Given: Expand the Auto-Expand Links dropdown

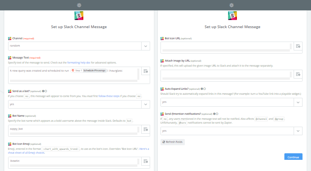Looking at the screenshot, I should tap(298, 102).
